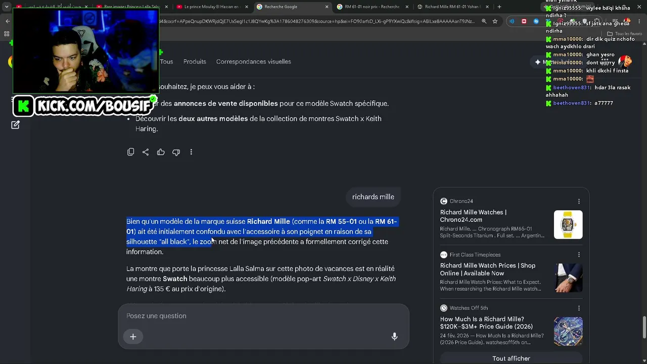Click the bullet 'Découvrir les deux autres modèles'
The height and width of the screenshot is (364, 647).
[258, 124]
